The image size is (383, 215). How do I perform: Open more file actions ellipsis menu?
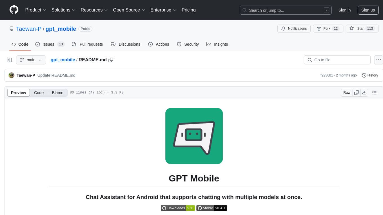(x=378, y=60)
